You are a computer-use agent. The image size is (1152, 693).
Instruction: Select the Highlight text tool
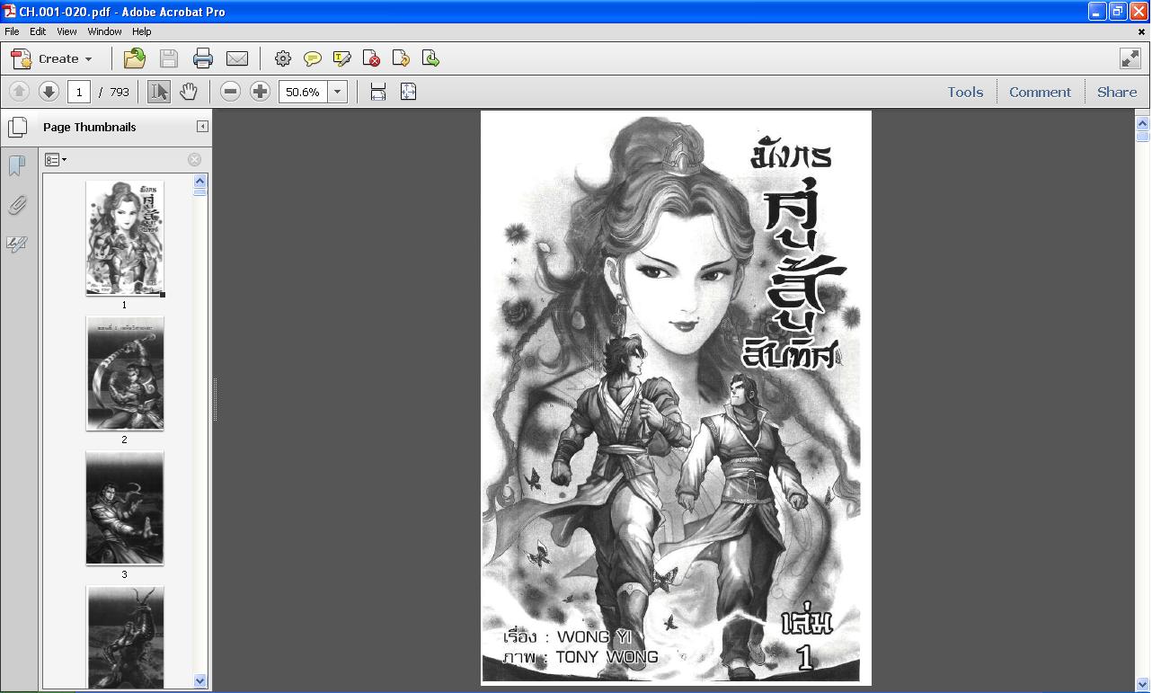coord(342,58)
